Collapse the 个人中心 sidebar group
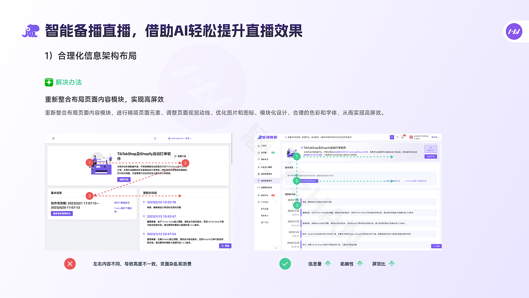Image resolution: width=529 pixels, height=298 pixels. point(276,202)
